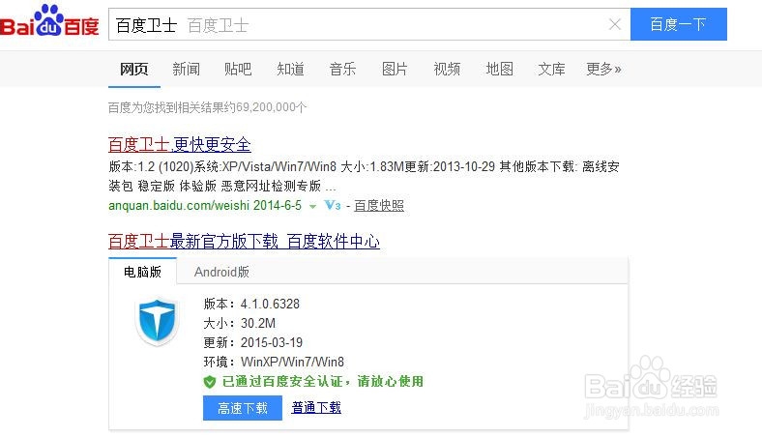Click the Baidu logo
This screenshot has height=437, width=762.
click(x=49, y=21)
